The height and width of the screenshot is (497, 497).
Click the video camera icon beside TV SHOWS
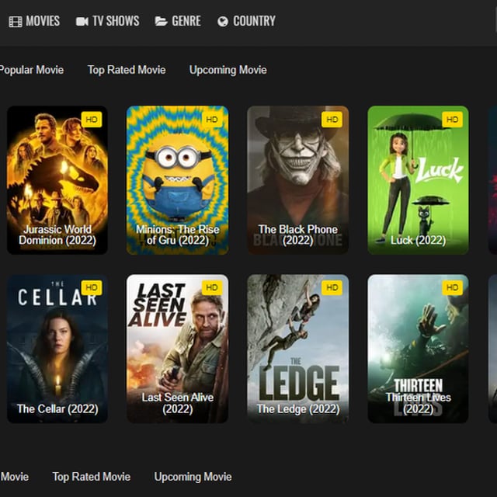click(x=82, y=22)
